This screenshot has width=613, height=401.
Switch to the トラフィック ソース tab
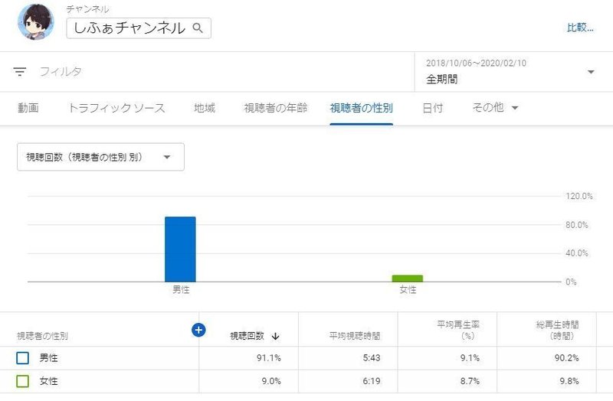click(x=116, y=108)
